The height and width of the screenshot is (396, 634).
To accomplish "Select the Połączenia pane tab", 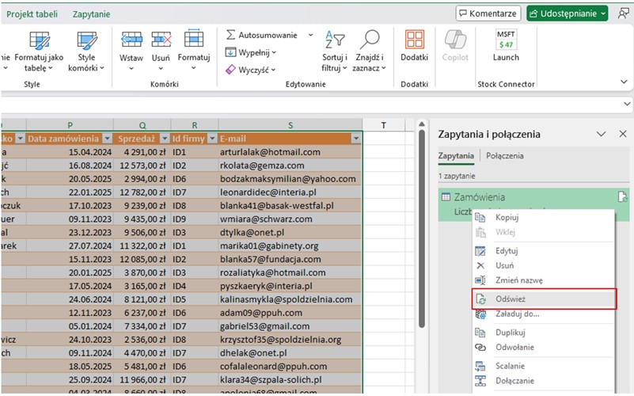I will [x=505, y=156].
